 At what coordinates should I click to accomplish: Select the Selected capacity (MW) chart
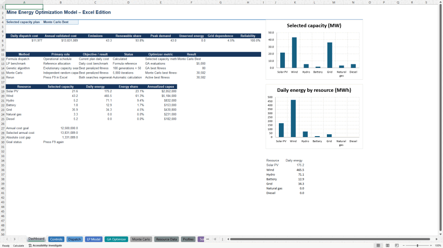coord(314,50)
